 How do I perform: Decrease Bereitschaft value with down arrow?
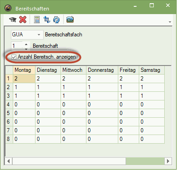tap(26, 49)
